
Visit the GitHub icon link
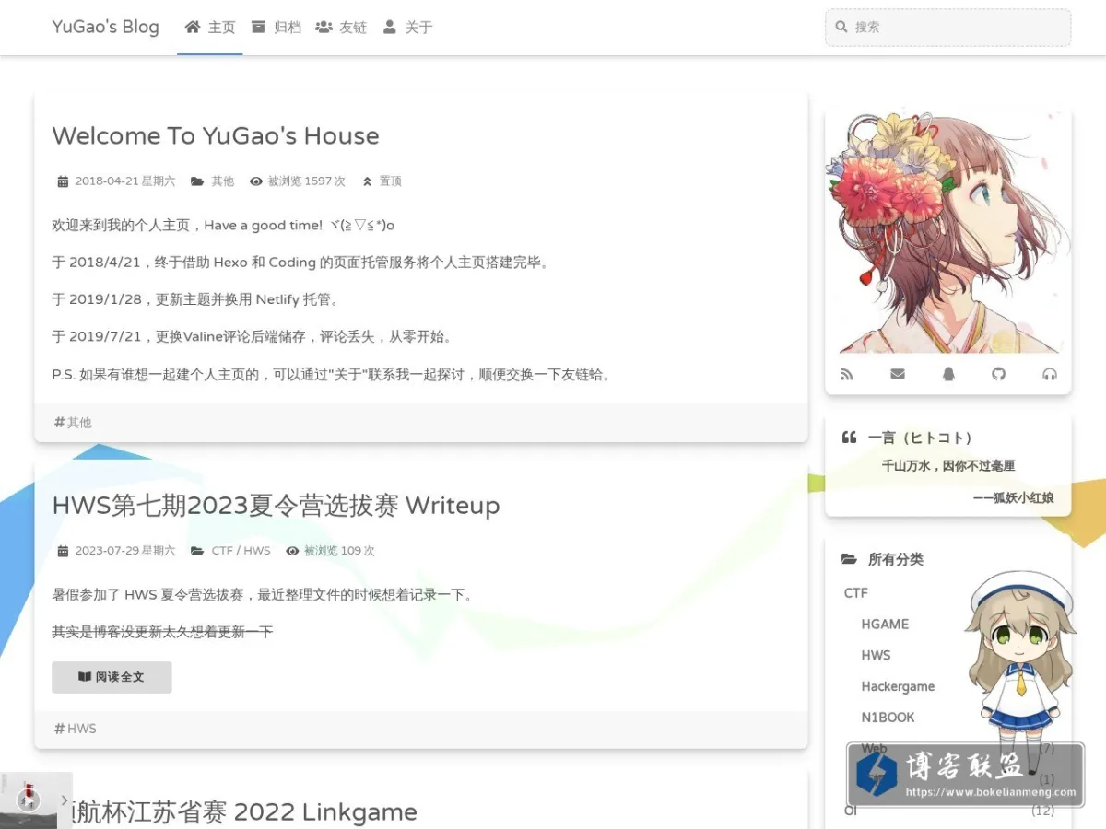(999, 374)
